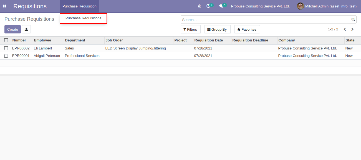
Task: Open Mitchell Admin user menu
Action: pos(327,6)
